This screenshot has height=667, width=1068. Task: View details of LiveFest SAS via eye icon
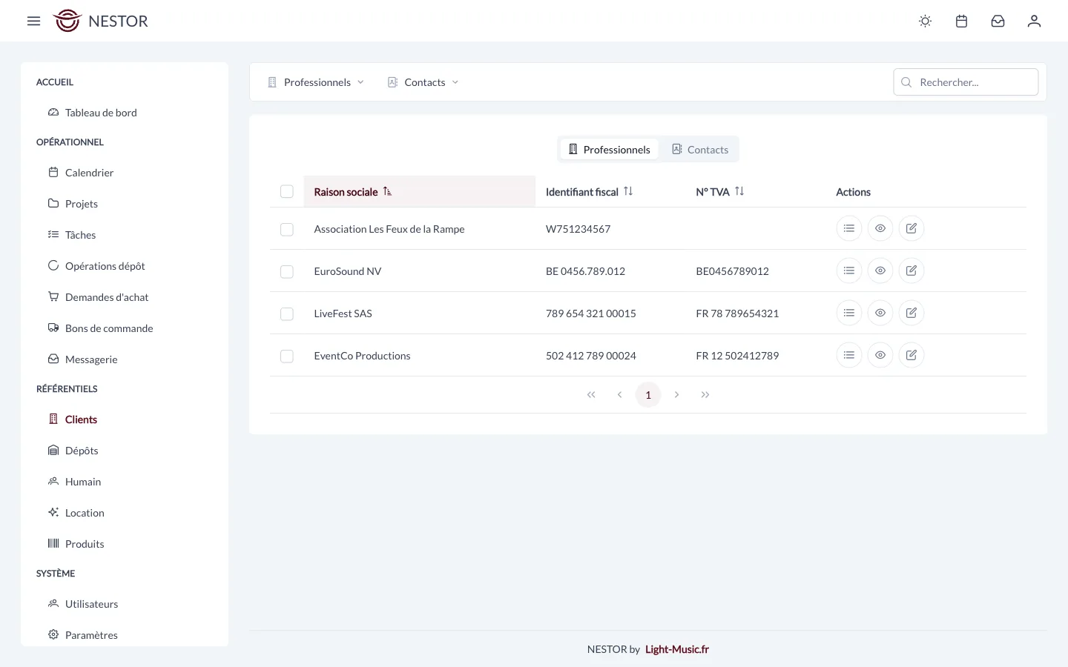tap(880, 313)
